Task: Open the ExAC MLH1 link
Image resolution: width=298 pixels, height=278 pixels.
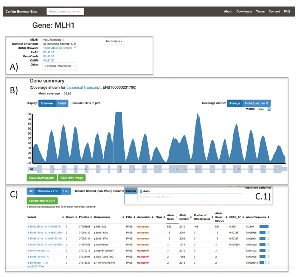Action: 46,52
